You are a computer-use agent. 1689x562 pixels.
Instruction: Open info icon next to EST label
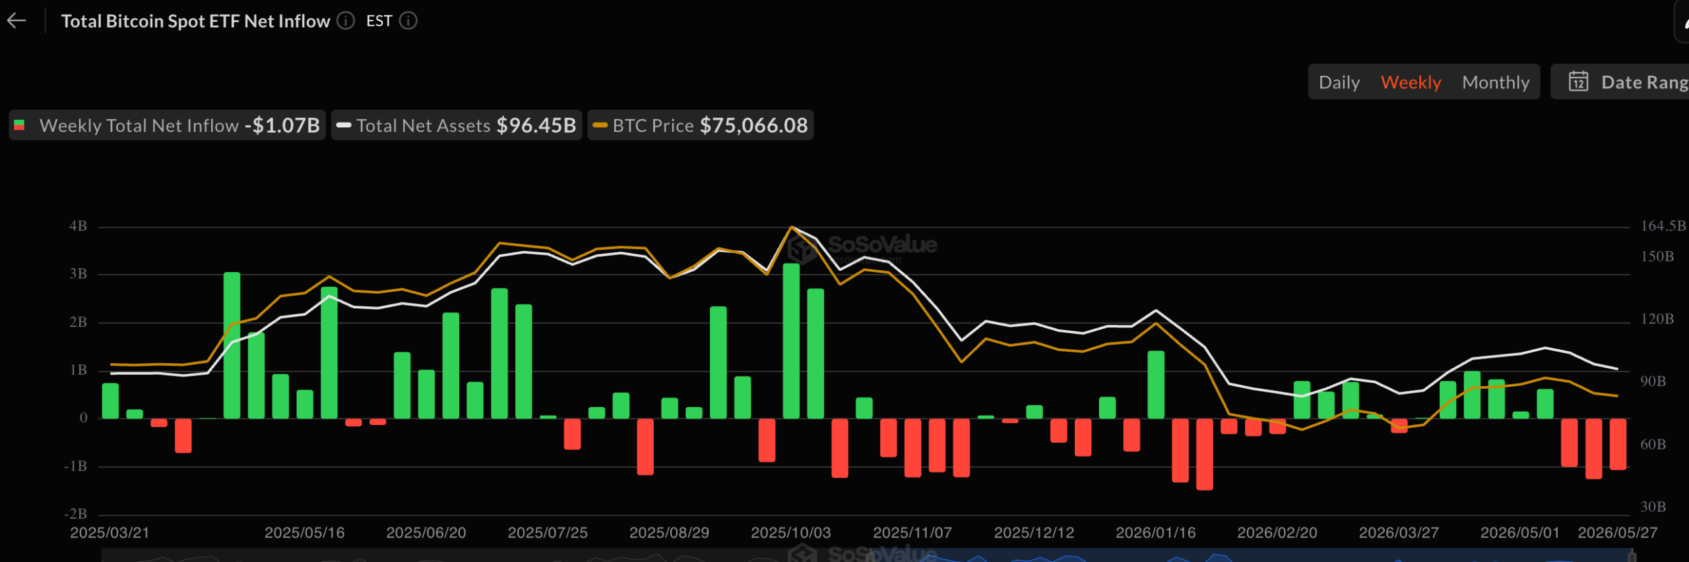coord(408,21)
